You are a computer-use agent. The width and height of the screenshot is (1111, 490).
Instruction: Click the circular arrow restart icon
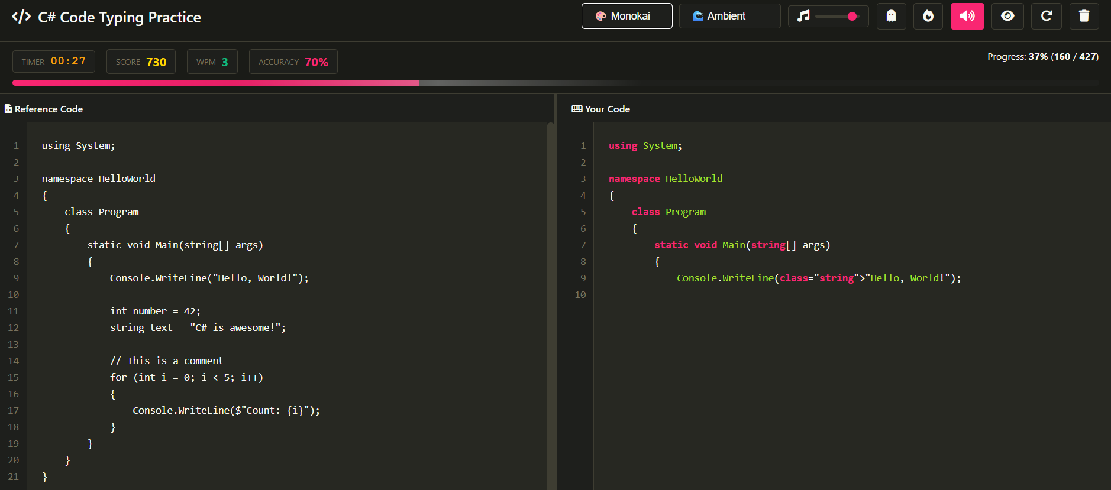1046,16
